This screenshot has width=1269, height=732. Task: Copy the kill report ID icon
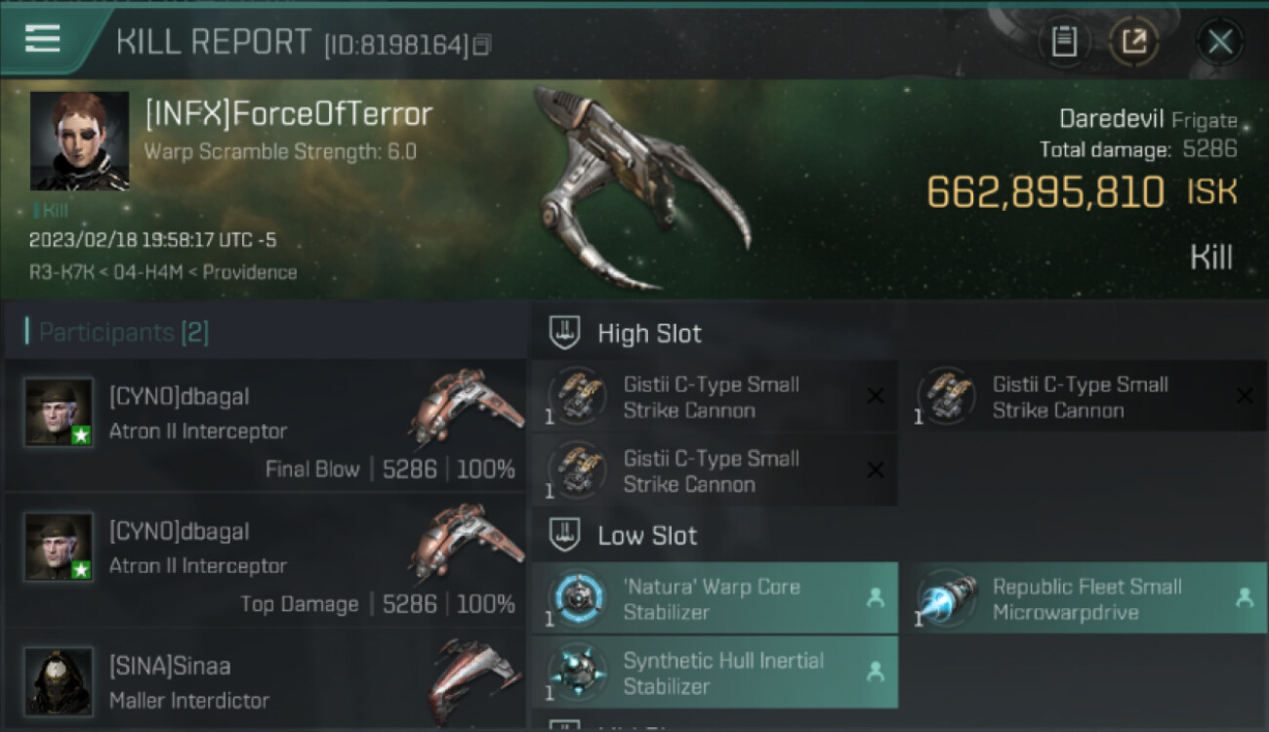tap(482, 45)
